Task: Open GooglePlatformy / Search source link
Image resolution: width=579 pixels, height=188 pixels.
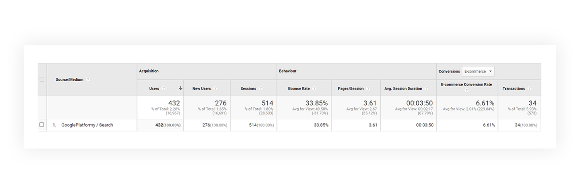Action: pos(87,125)
